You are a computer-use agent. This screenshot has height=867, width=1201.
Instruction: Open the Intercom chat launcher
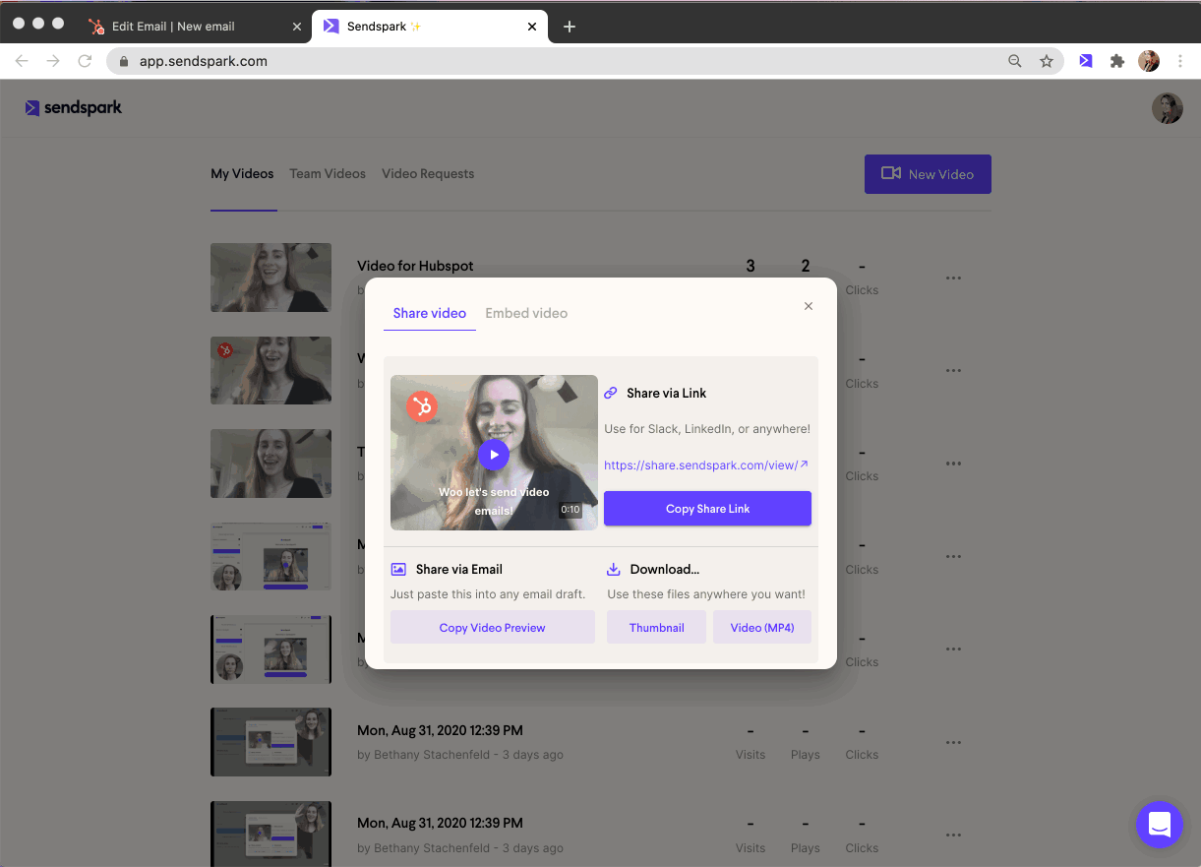click(x=1160, y=825)
